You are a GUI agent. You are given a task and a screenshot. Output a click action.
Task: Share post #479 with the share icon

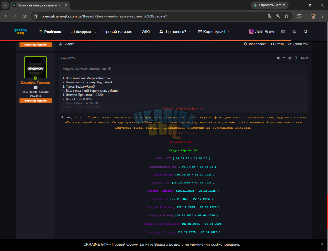click(290, 58)
